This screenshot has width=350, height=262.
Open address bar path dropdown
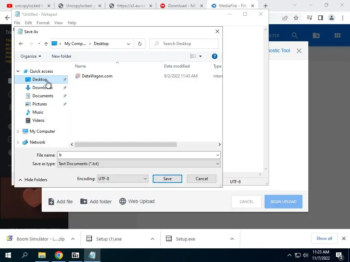coord(129,44)
